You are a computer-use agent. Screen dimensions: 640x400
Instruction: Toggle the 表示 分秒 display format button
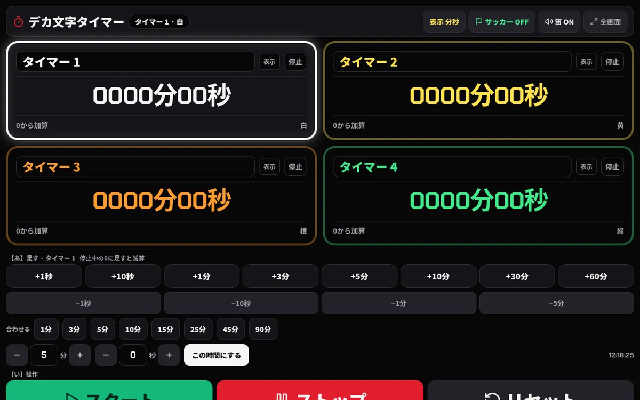tap(444, 22)
